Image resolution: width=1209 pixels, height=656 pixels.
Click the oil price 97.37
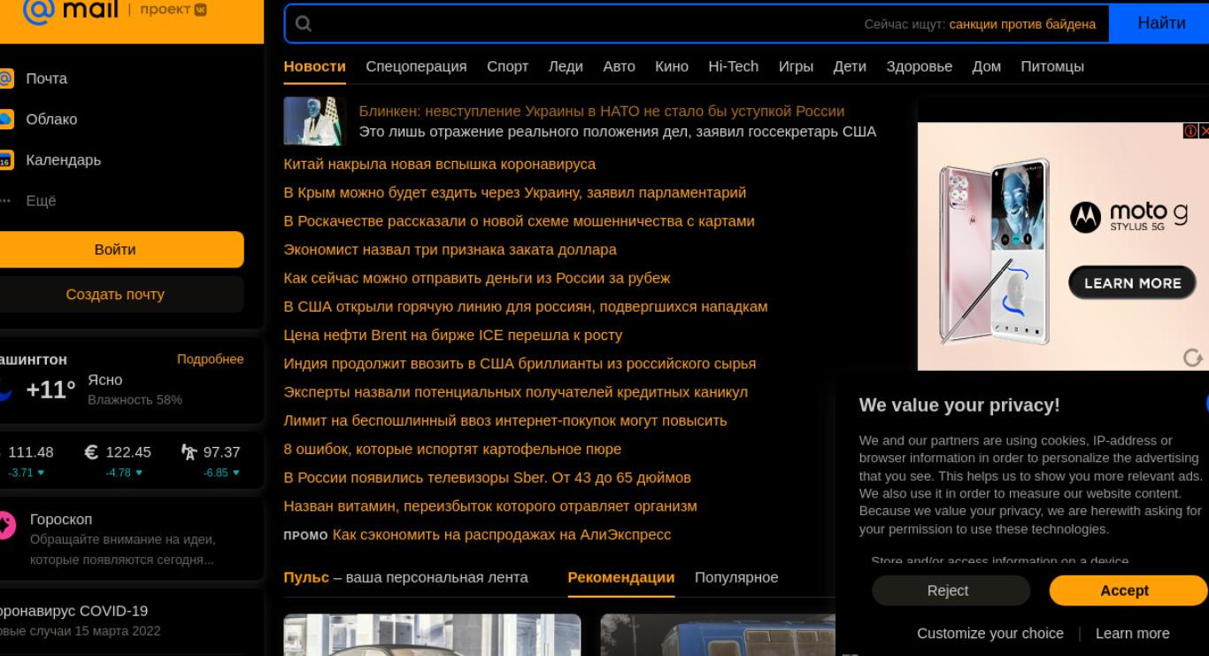[221, 452]
